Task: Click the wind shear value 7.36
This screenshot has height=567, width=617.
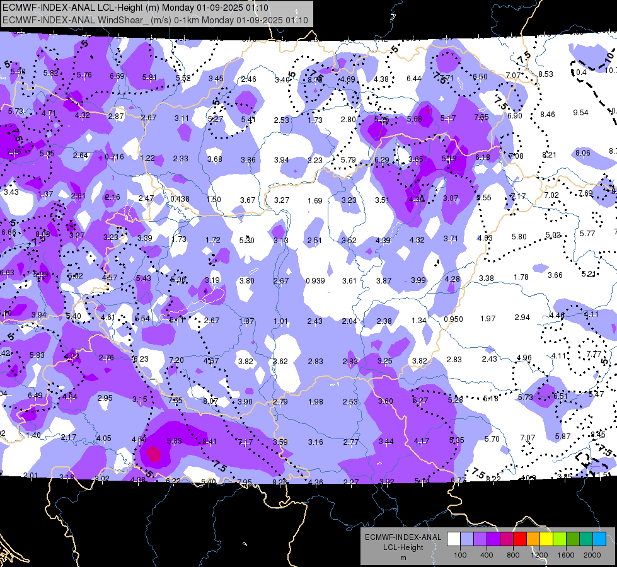Action: tap(14, 151)
